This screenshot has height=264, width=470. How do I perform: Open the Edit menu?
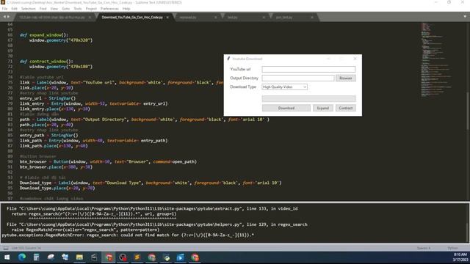(x=14, y=9)
